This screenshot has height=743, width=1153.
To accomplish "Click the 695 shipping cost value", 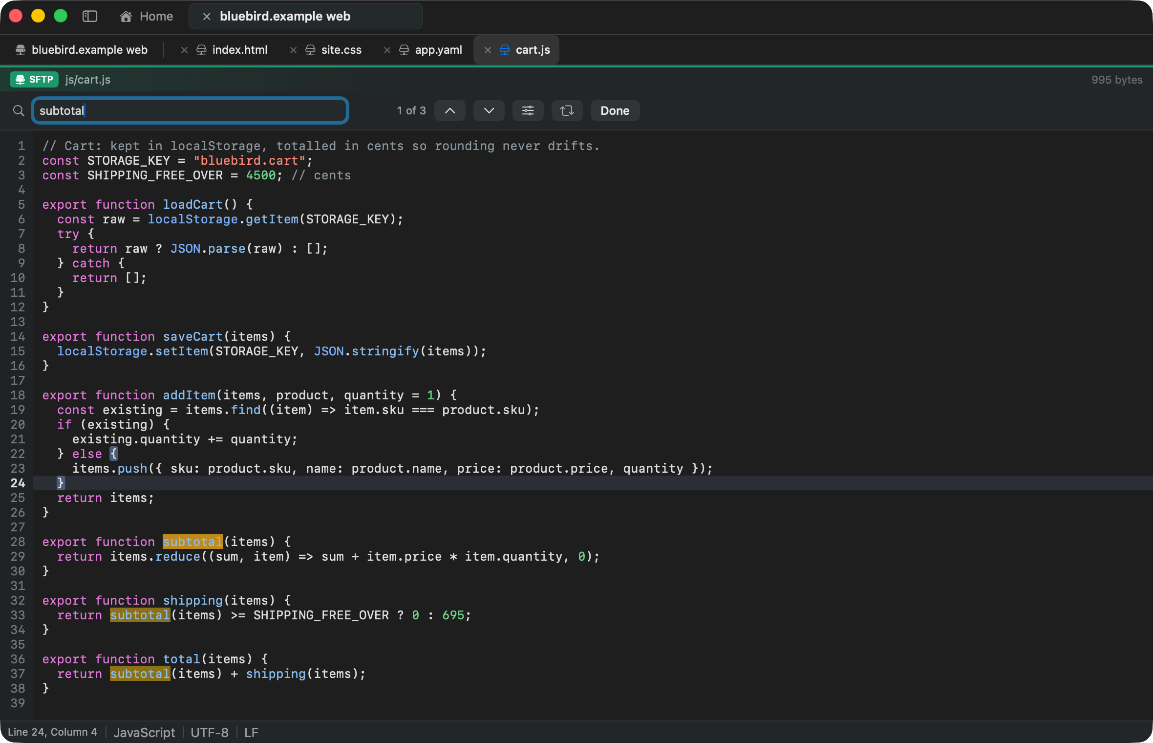I will point(453,615).
